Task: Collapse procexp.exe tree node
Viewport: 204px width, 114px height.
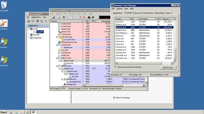Action: pyautogui.click(x=62, y=79)
